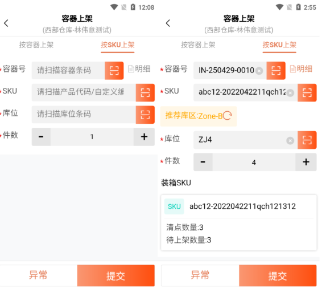Focus the 请扫描库位条码 input field
The image size is (322, 288).
point(84,115)
